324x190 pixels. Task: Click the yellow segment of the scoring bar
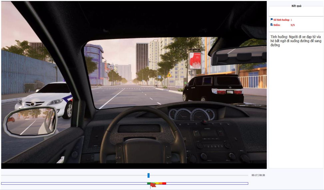157,183
